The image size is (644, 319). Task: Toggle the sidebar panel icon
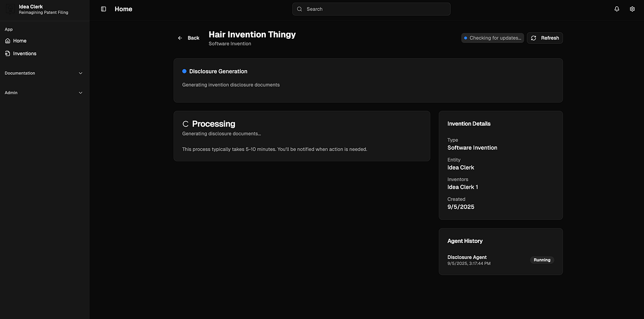(x=103, y=9)
